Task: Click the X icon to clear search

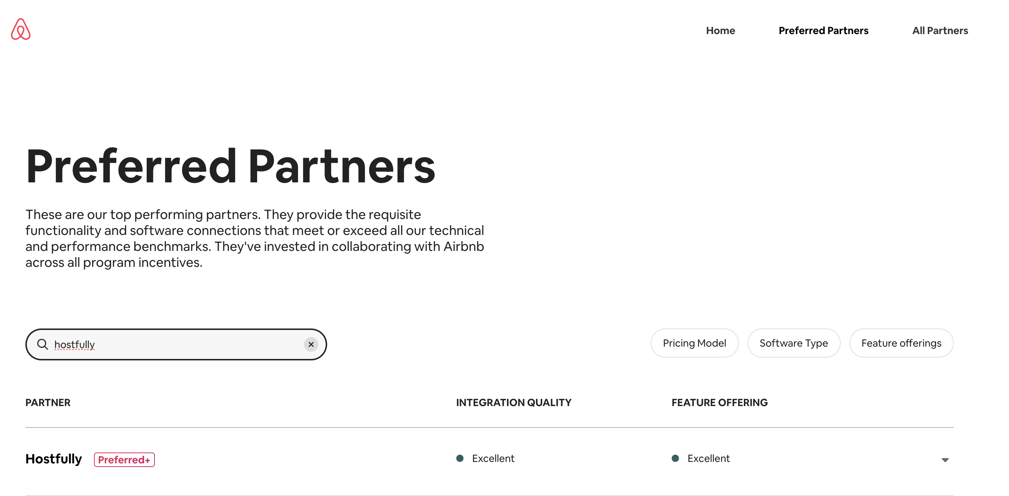Action: (311, 344)
